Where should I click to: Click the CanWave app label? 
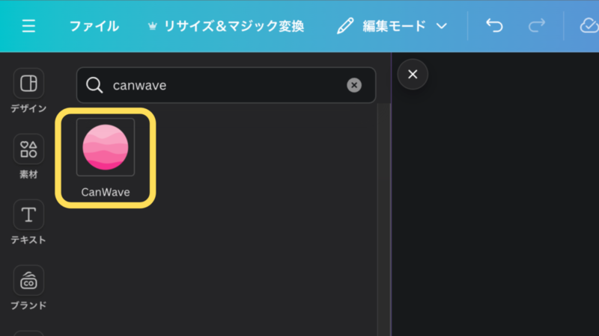[x=106, y=192]
